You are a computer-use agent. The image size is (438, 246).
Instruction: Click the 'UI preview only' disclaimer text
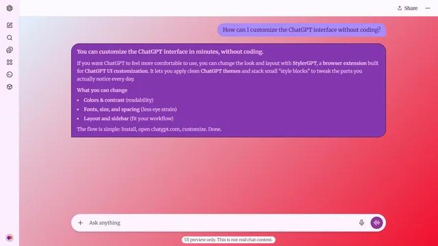click(228, 240)
